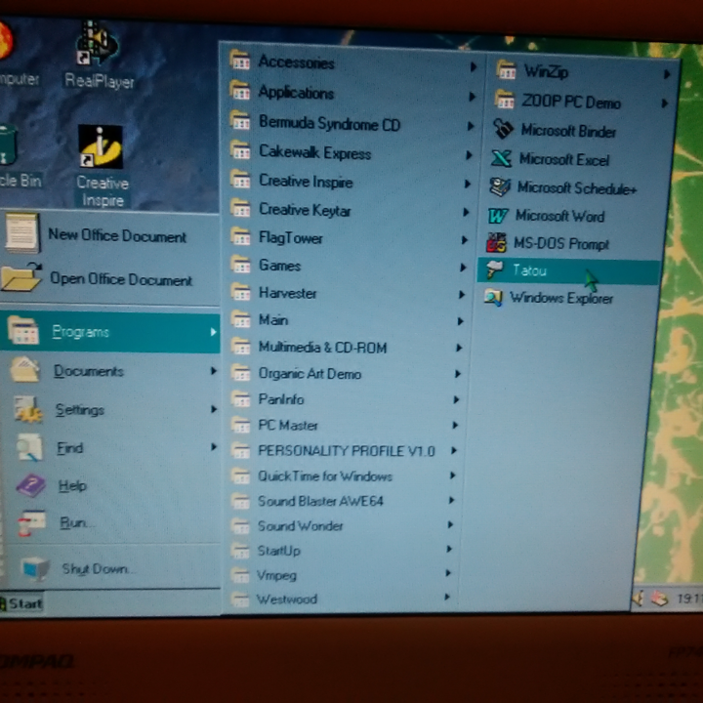Click the system tray clock
The height and width of the screenshot is (703, 703).
[688, 599]
